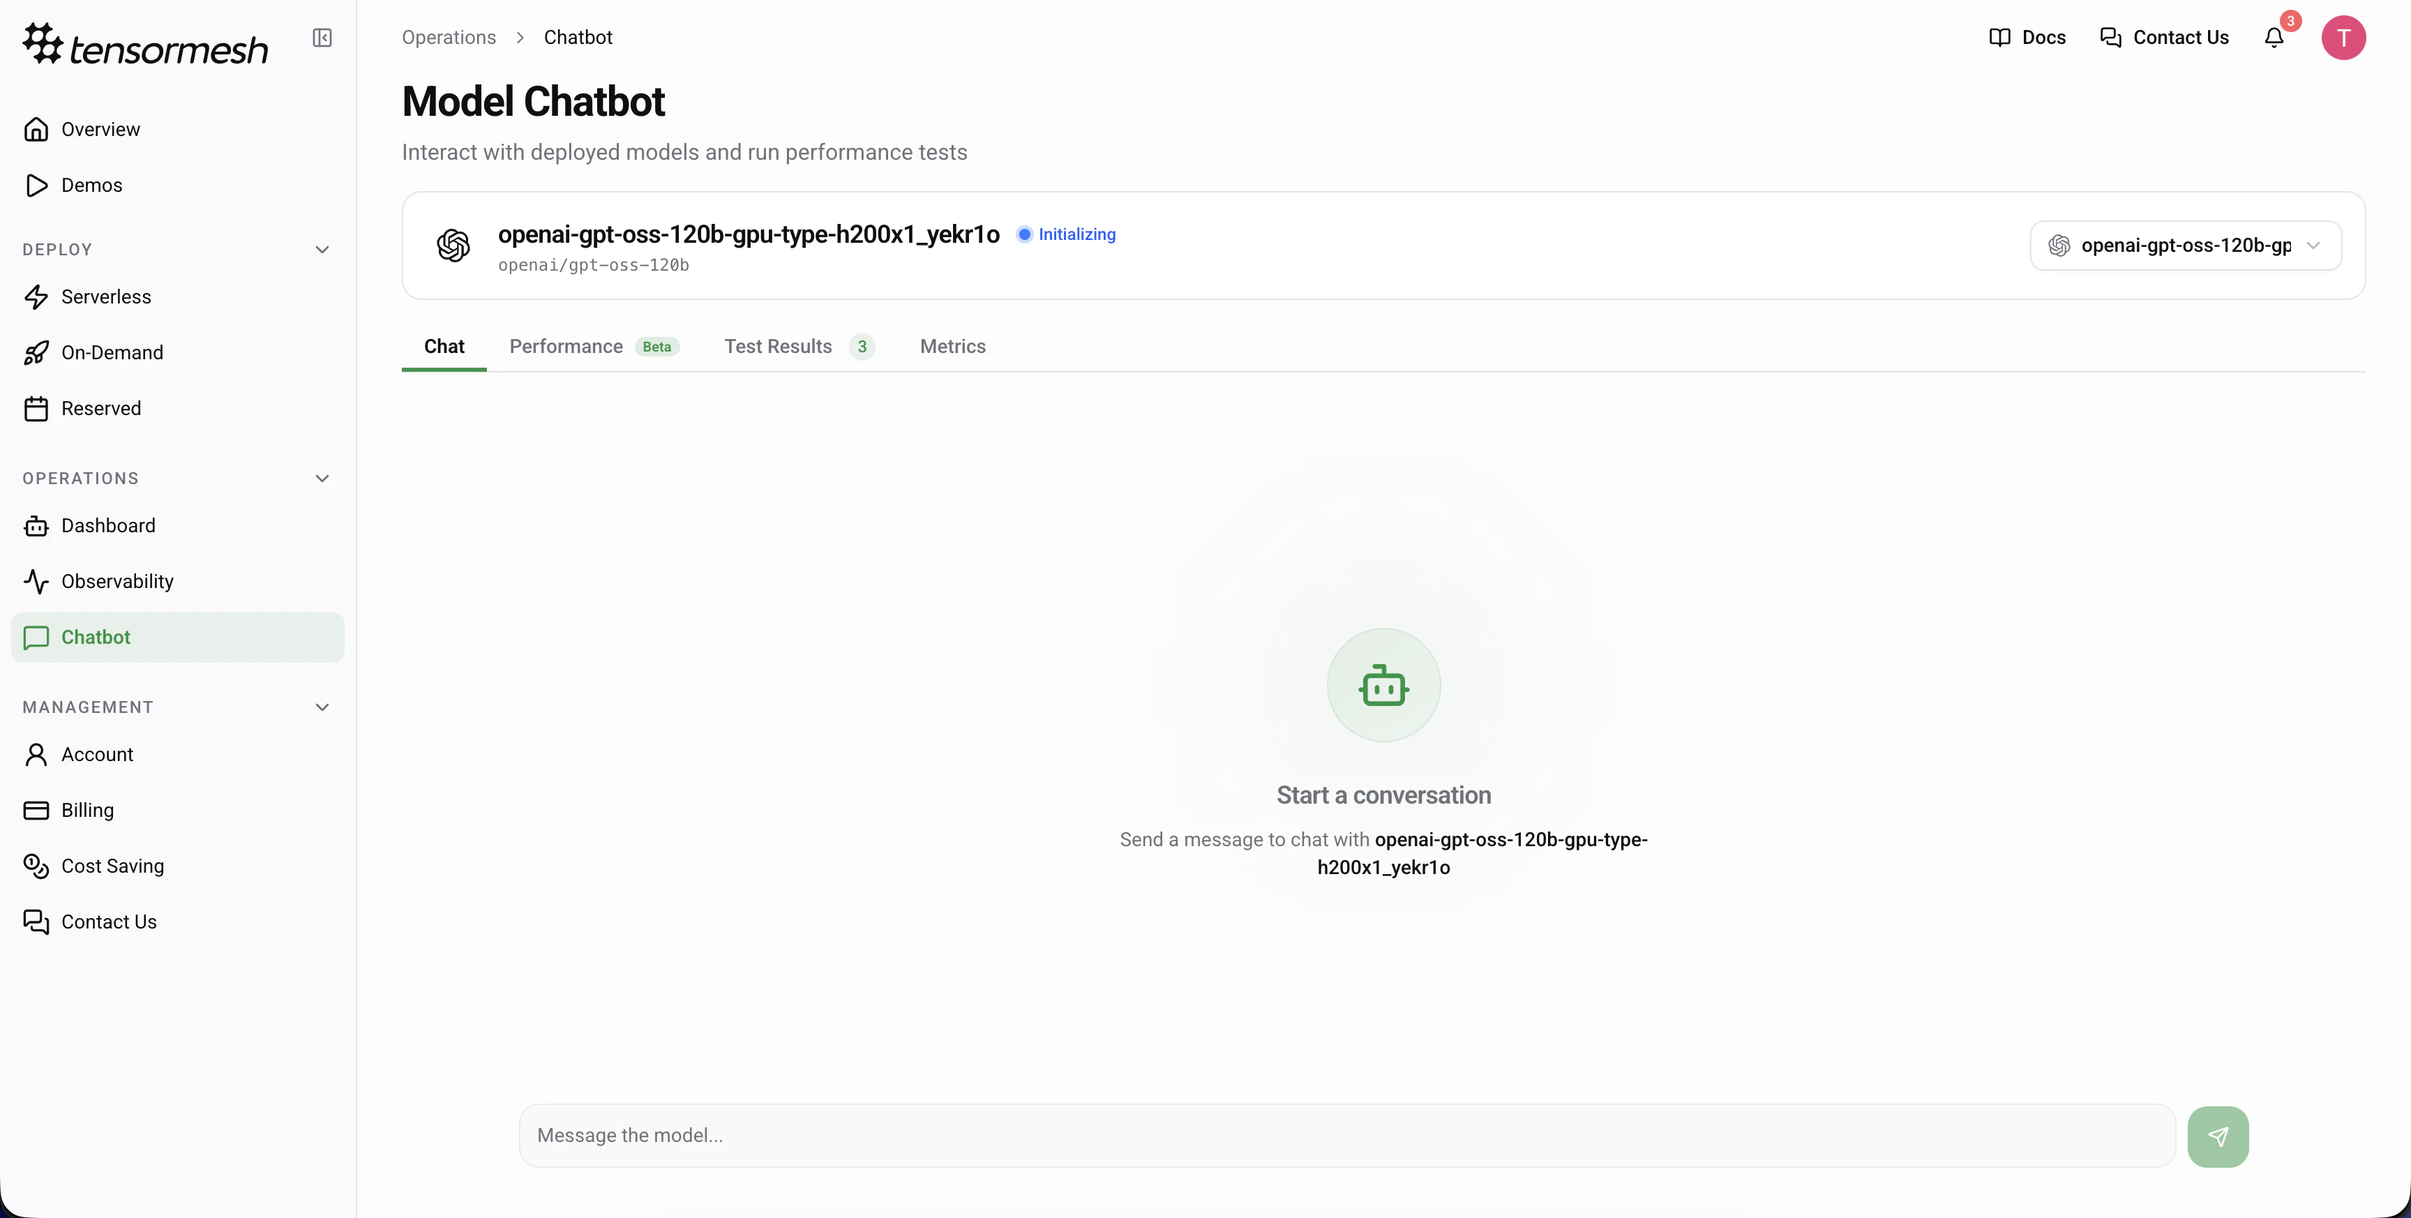The height and width of the screenshot is (1218, 2411).
Task: Click sidebar Contact Us chat icon
Action: click(36, 922)
